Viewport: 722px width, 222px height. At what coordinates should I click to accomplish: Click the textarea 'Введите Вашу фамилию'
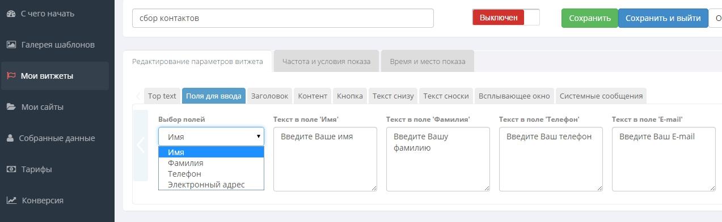(x=438, y=159)
